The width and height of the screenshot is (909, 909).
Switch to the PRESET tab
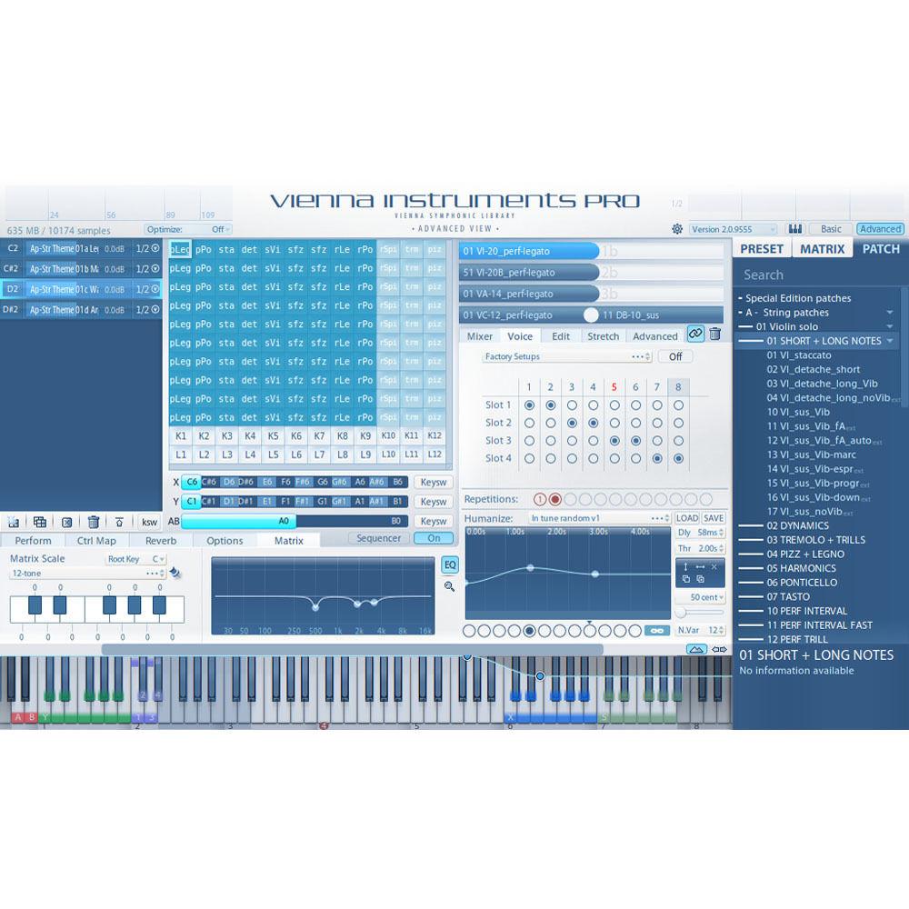(x=763, y=248)
